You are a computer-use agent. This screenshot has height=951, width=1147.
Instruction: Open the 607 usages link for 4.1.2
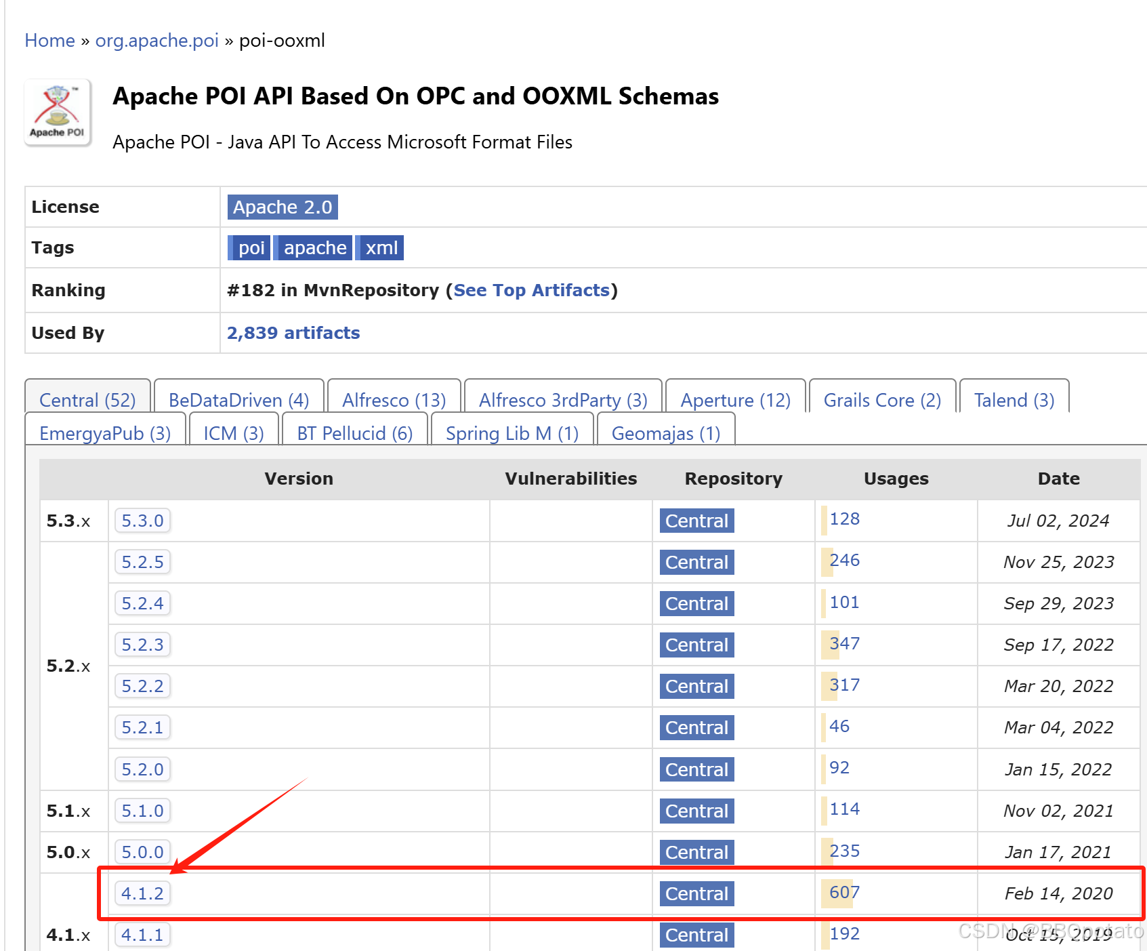point(844,893)
